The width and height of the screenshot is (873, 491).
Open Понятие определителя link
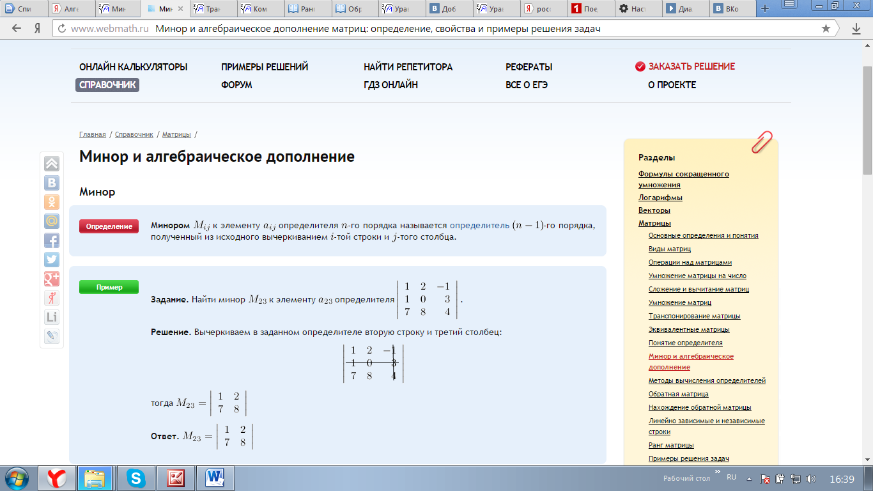click(x=686, y=343)
